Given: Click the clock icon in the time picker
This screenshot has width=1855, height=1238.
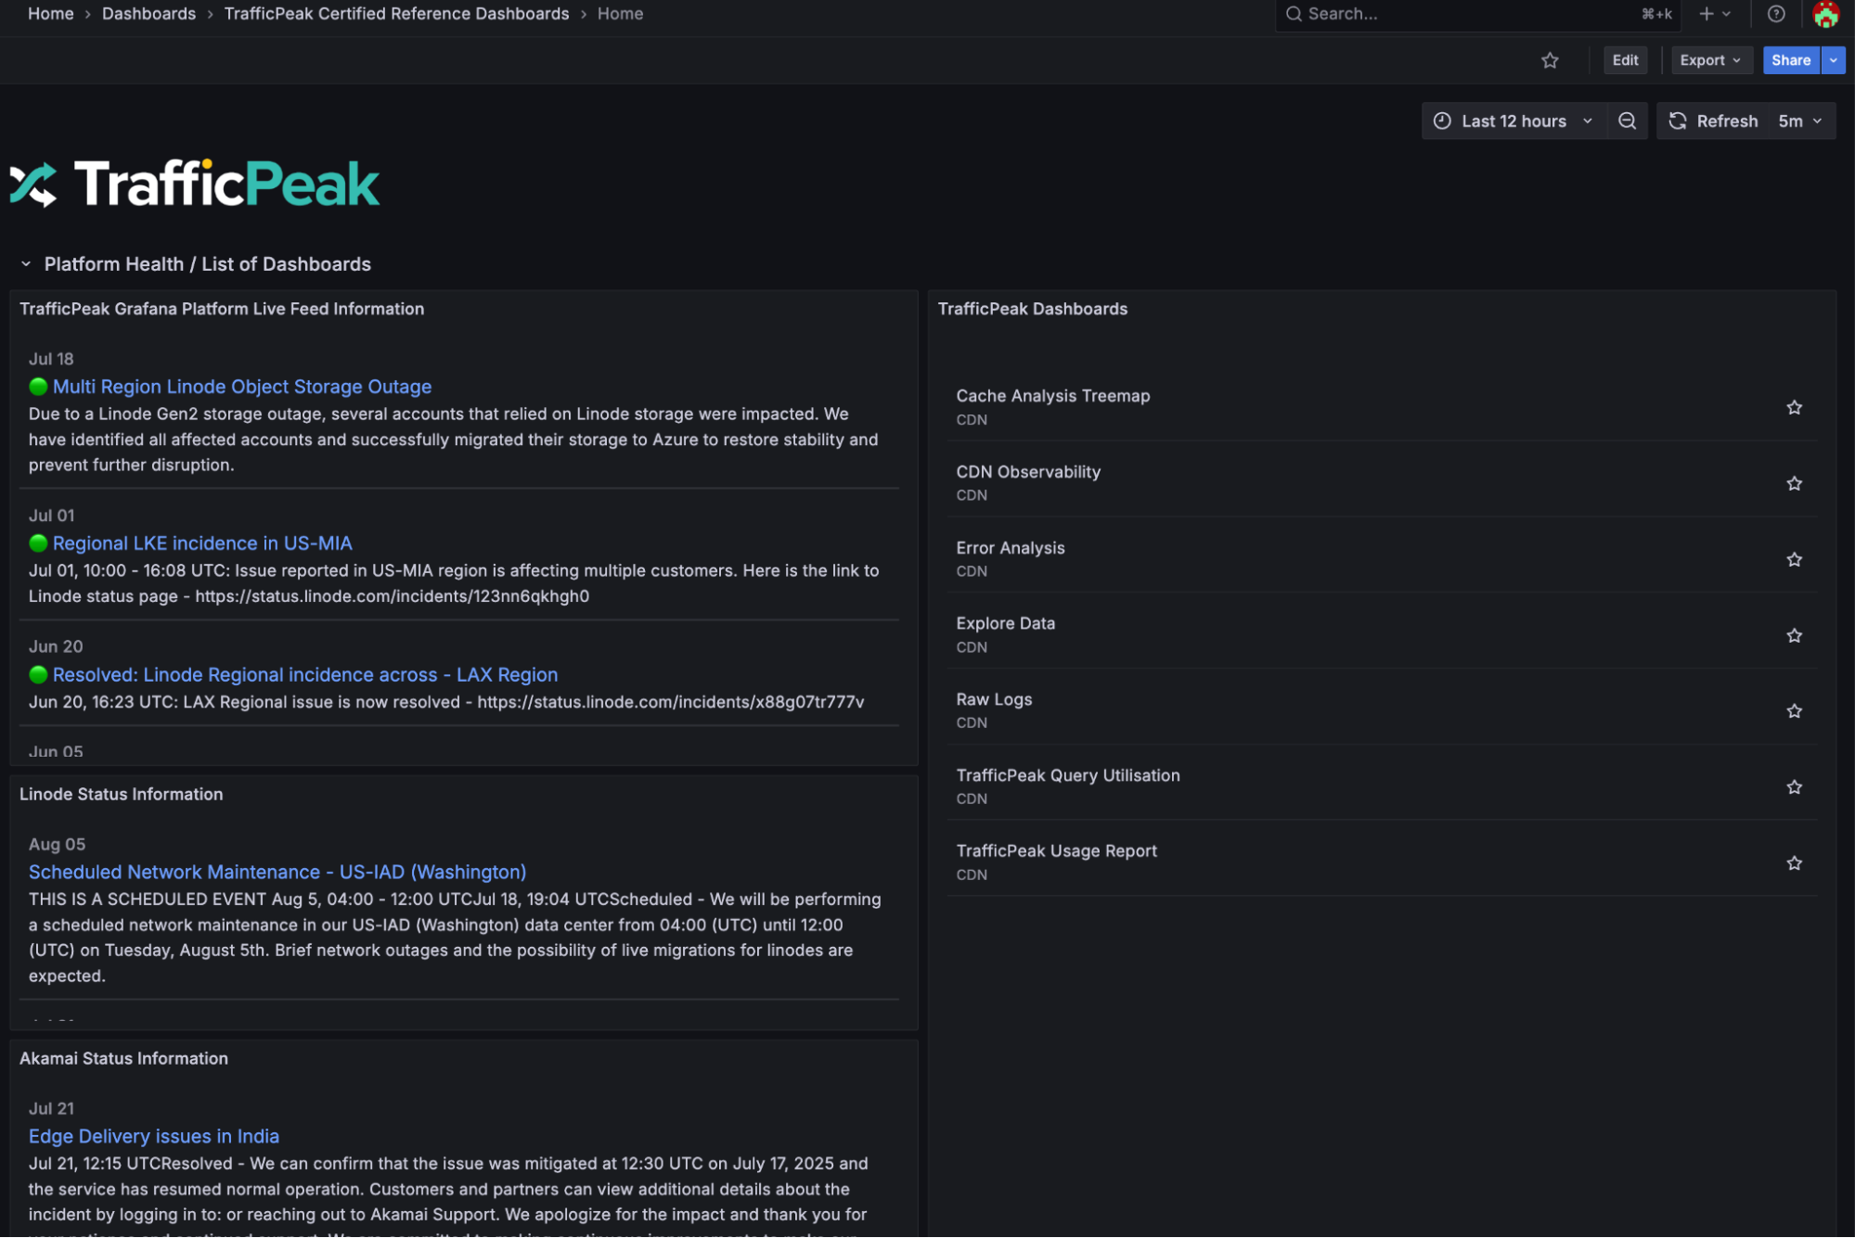Looking at the screenshot, I should [1440, 121].
